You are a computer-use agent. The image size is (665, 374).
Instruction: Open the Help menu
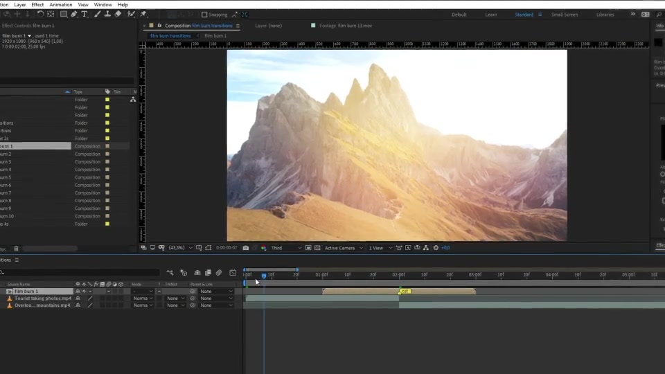(123, 5)
